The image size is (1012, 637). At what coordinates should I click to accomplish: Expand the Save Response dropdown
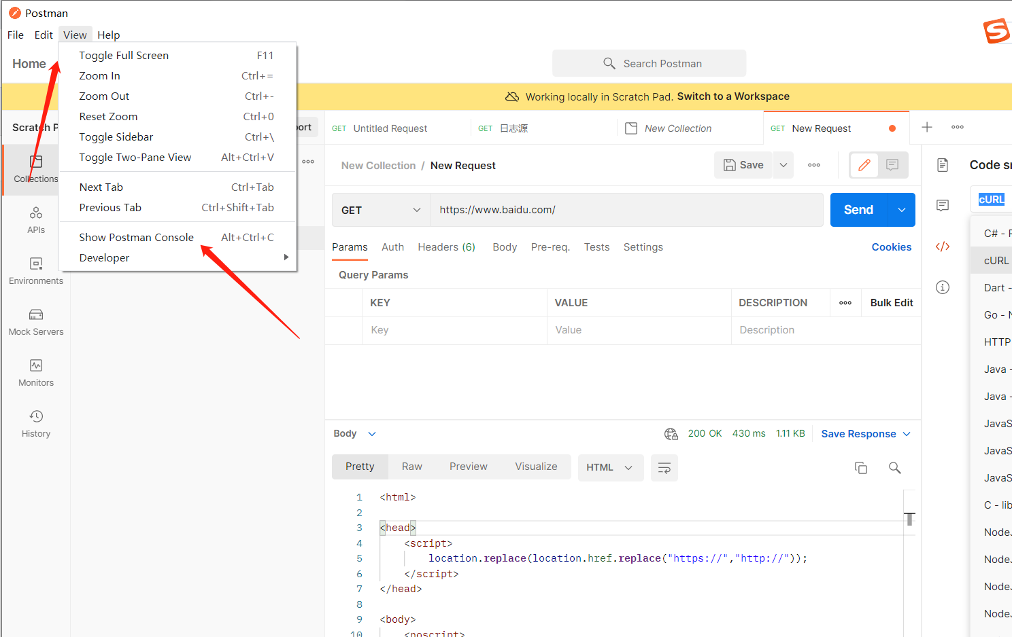(907, 434)
